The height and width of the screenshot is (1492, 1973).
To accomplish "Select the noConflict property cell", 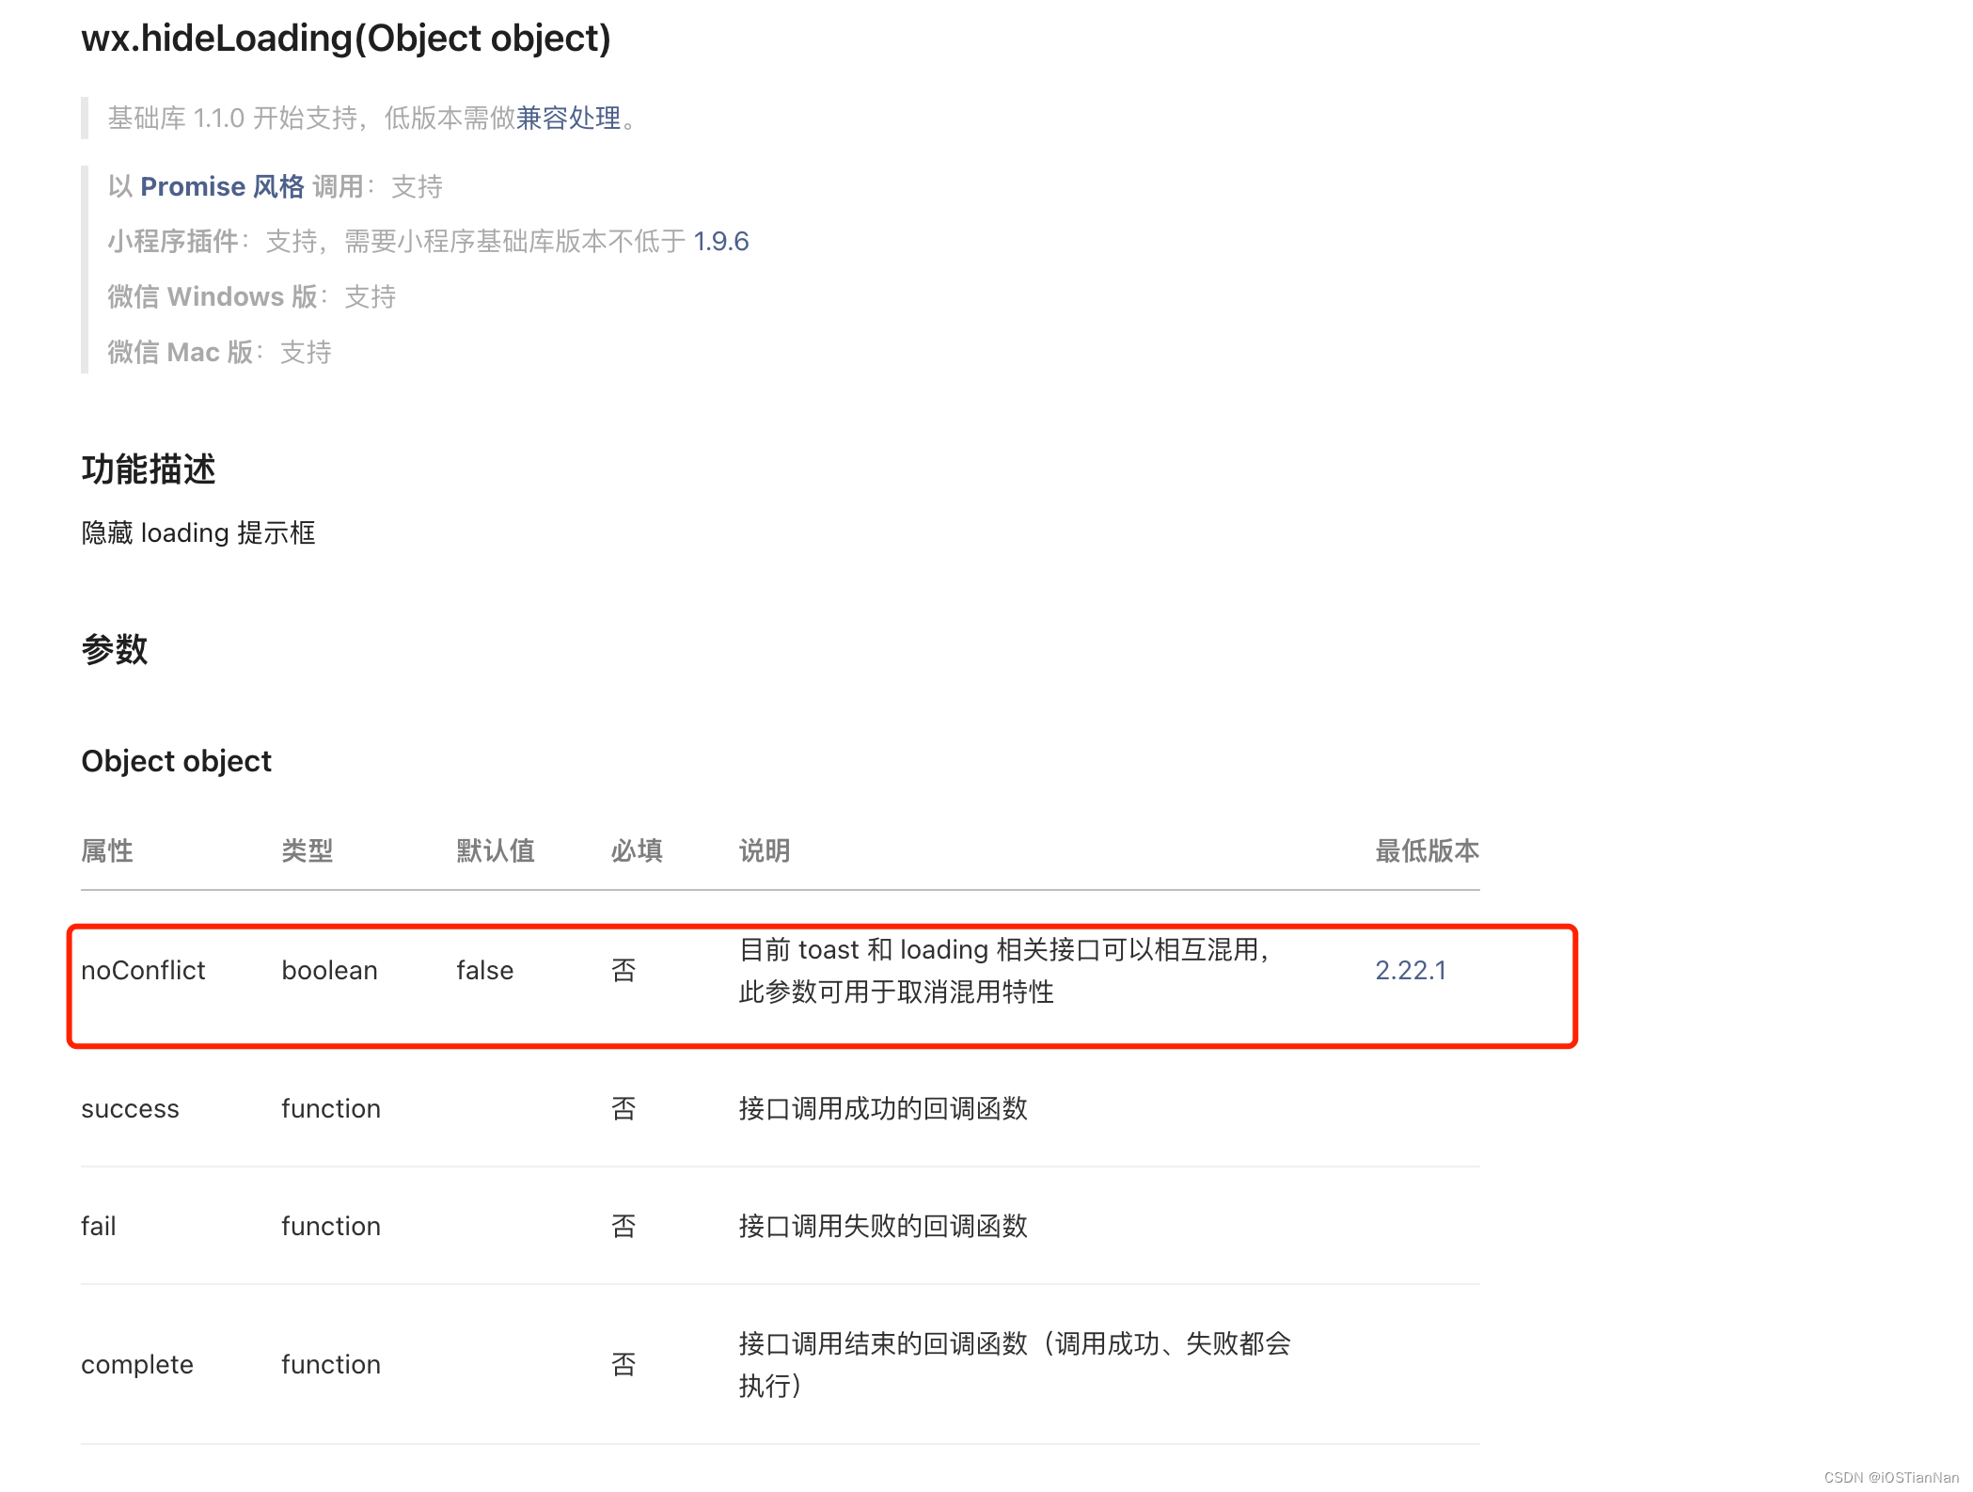I will click(x=143, y=970).
